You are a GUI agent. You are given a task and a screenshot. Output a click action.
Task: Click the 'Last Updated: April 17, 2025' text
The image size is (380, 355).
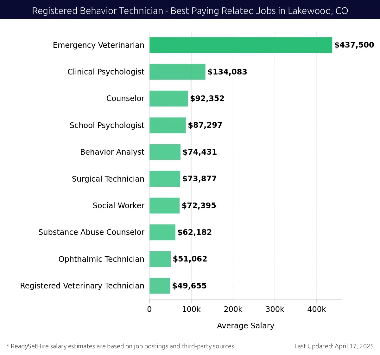334,346
